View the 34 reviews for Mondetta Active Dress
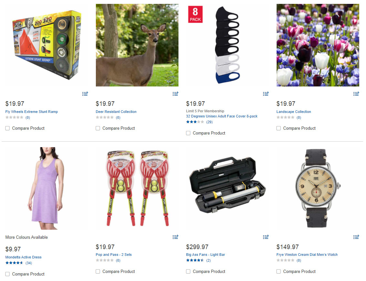 [29, 263]
